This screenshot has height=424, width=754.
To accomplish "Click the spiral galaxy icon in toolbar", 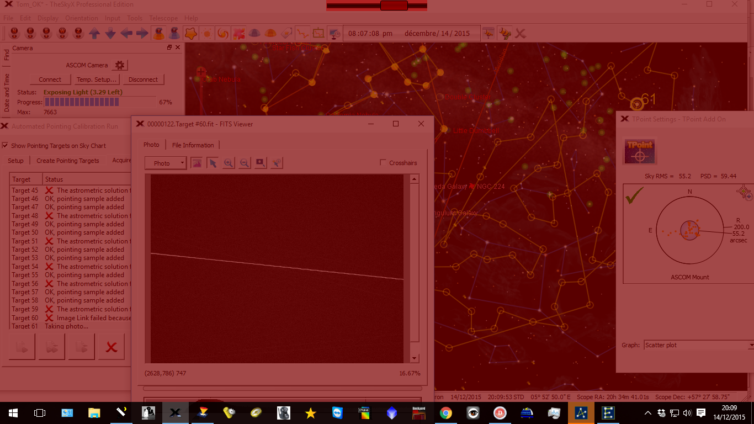I will pyautogui.click(x=223, y=33).
